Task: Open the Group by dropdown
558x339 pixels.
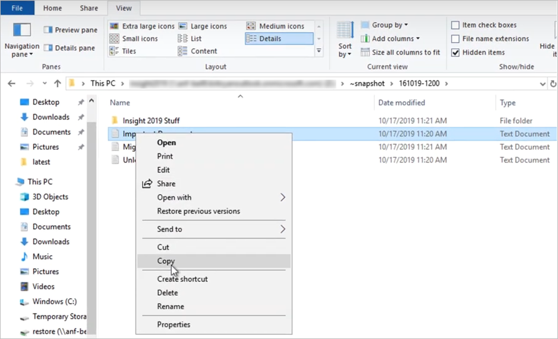Action: [384, 25]
